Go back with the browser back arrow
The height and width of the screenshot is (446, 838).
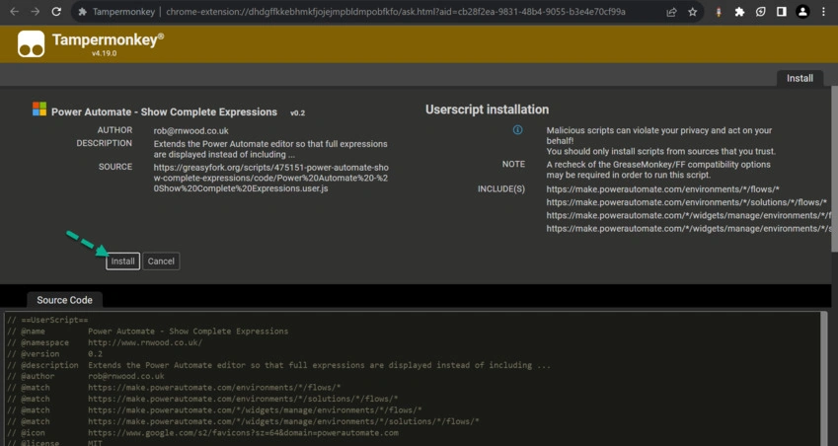click(15, 11)
